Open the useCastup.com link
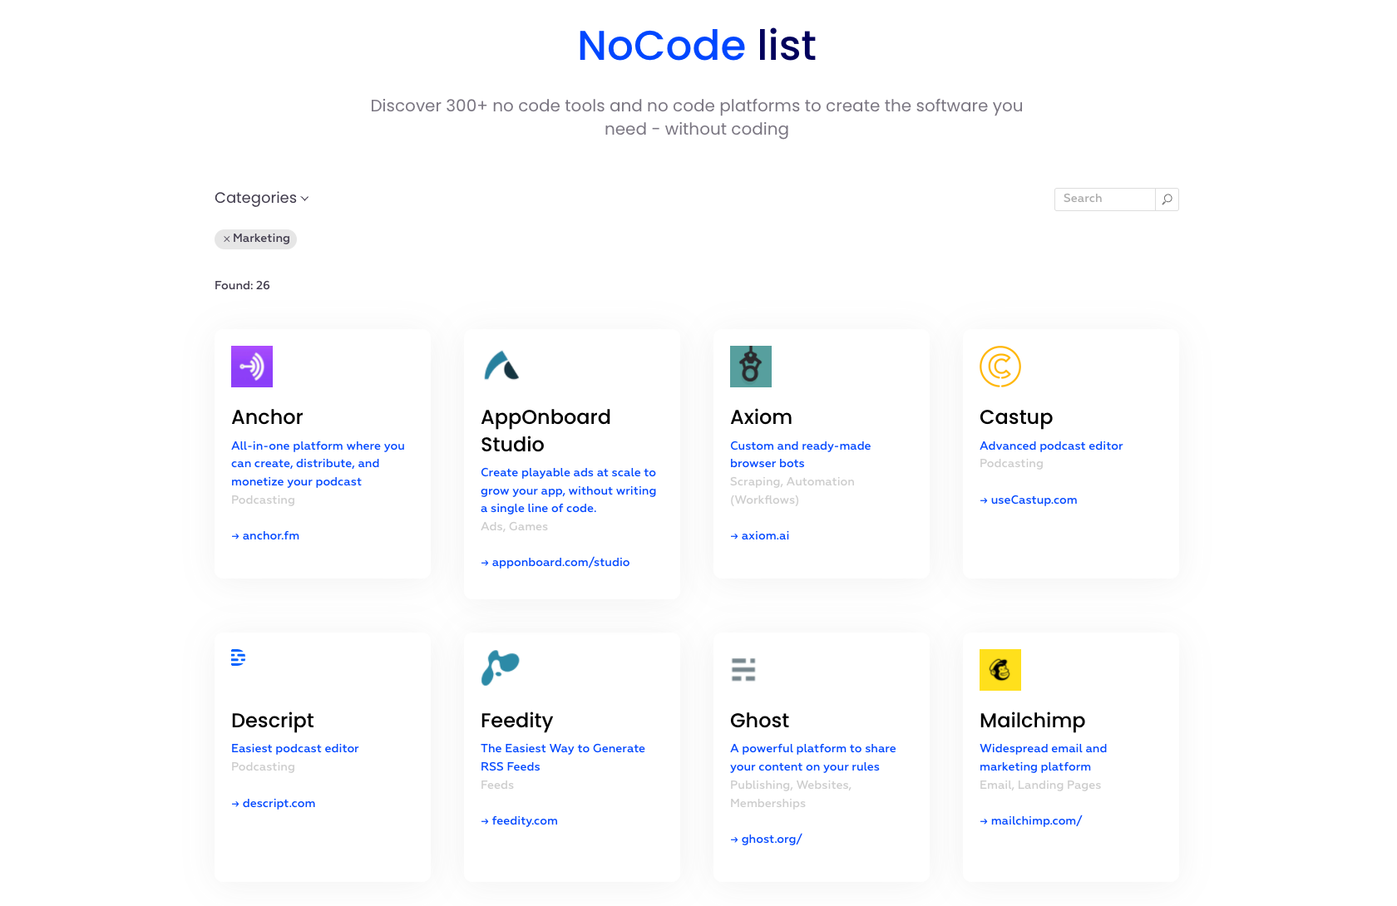The height and width of the screenshot is (906, 1397). pos(1029,500)
